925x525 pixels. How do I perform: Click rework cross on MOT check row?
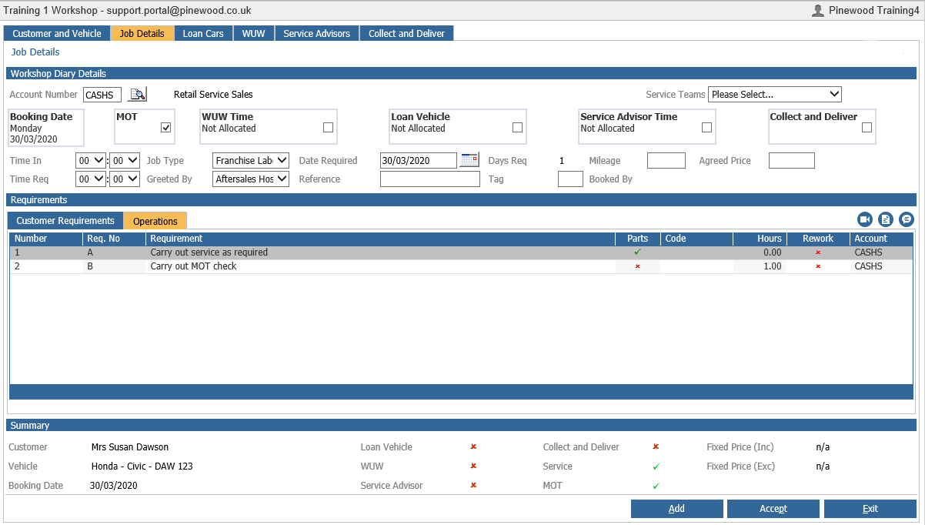[x=818, y=266]
